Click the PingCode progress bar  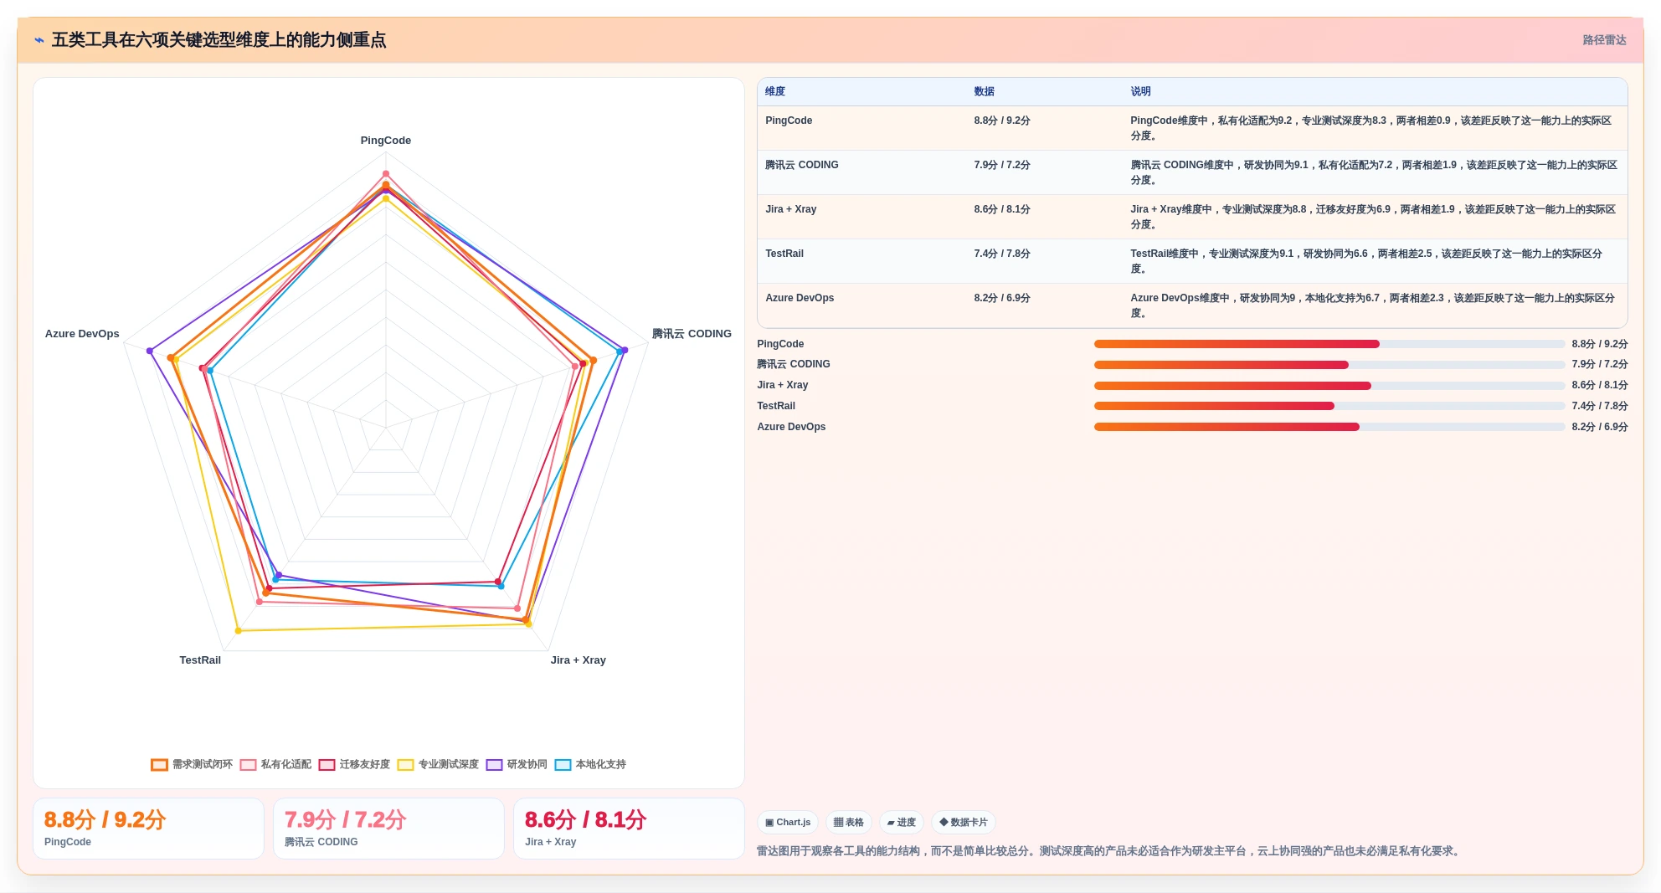point(1329,344)
